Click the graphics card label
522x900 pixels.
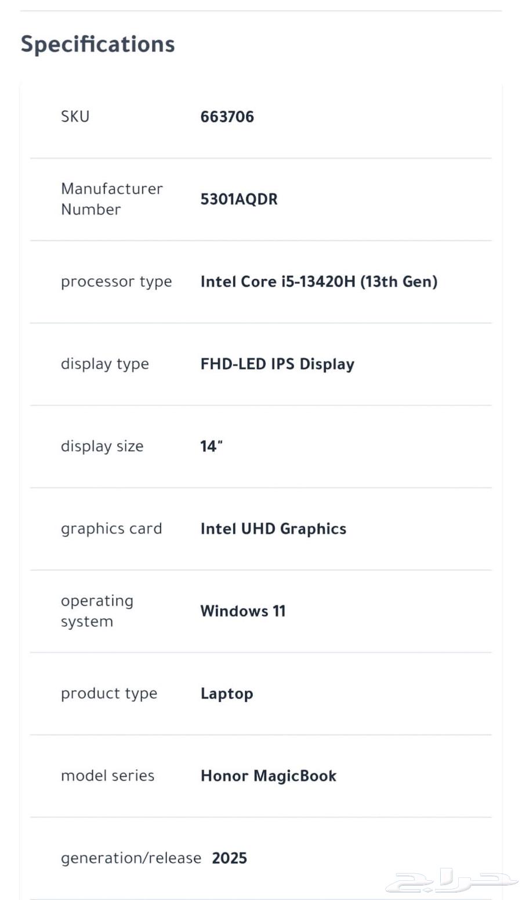pyautogui.click(x=111, y=529)
